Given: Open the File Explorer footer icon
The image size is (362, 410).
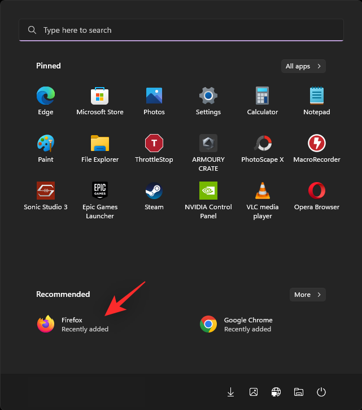Looking at the screenshot, I should pyautogui.click(x=299, y=392).
